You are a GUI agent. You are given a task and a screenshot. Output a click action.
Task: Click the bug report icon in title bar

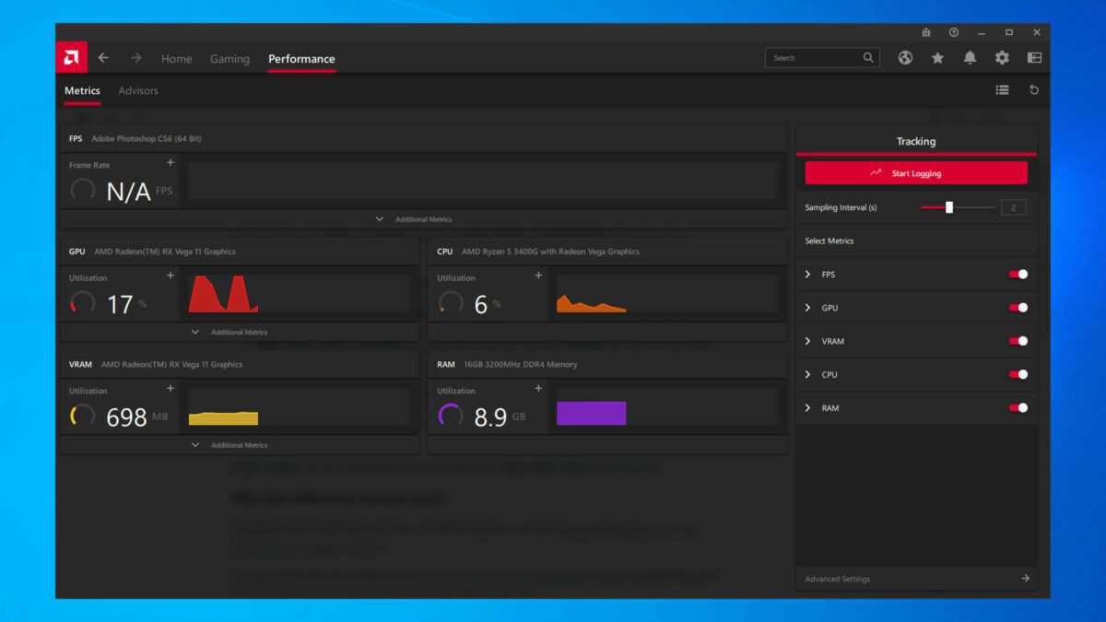click(926, 32)
